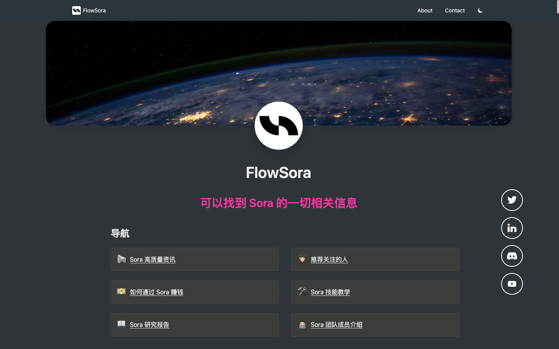
Task: Open the Discord social link
Action: (512, 256)
